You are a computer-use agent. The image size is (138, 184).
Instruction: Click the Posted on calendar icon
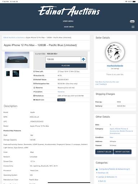tap(34, 96)
